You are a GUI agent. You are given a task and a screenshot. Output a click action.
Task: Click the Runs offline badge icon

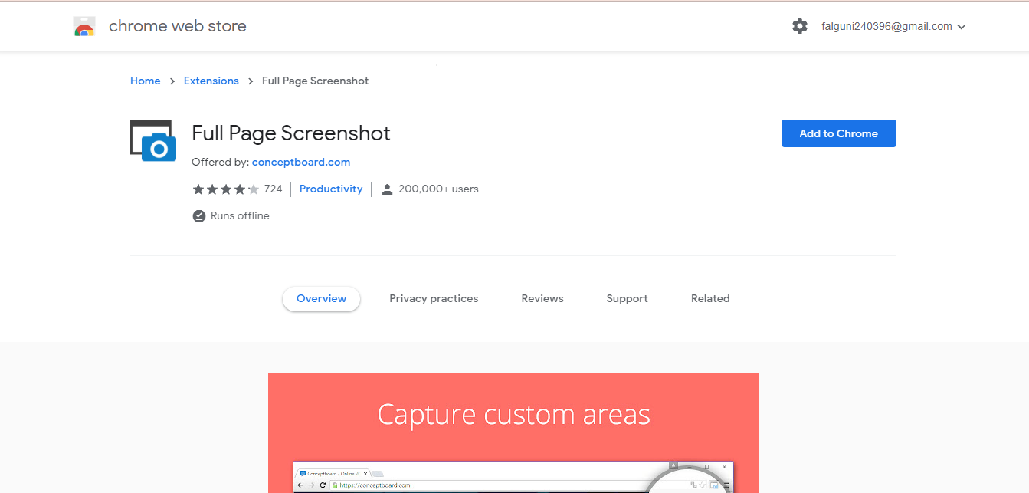(199, 216)
